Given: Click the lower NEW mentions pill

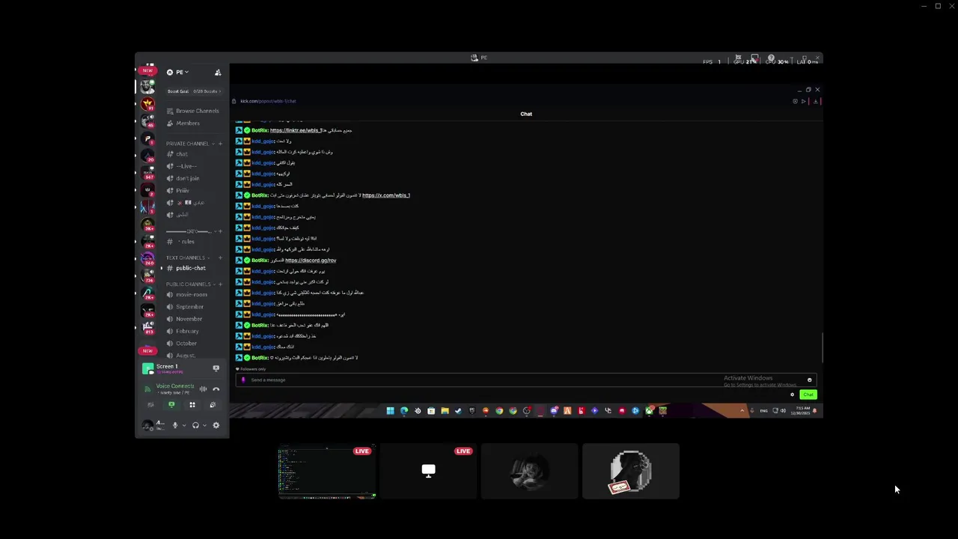Looking at the screenshot, I should pos(147,350).
